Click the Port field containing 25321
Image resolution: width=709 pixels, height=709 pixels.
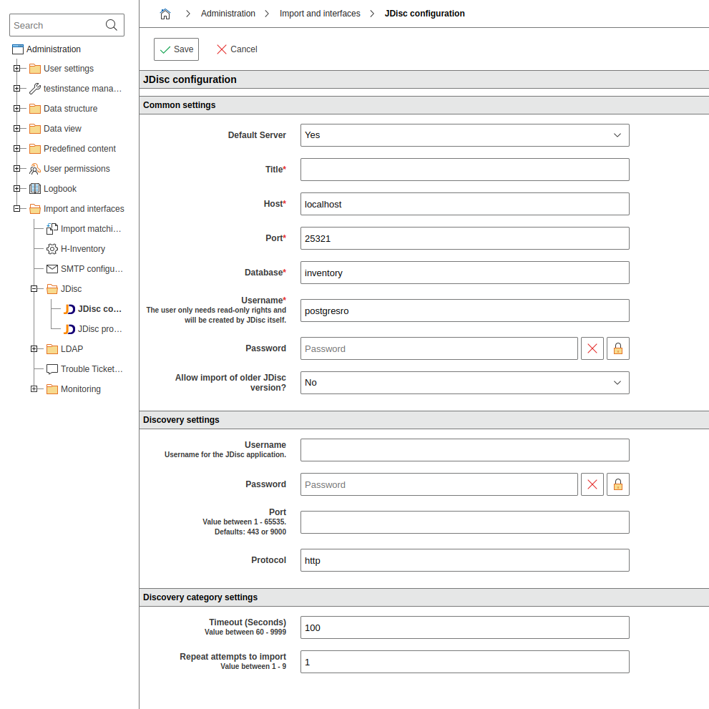tap(465, 238)
